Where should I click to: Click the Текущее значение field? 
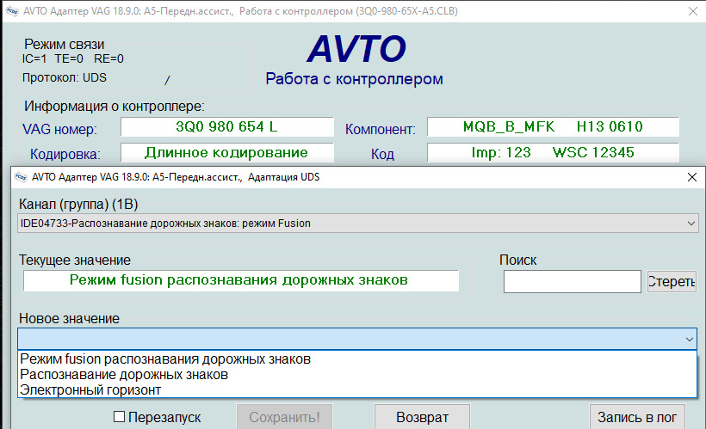coord(241,280)
